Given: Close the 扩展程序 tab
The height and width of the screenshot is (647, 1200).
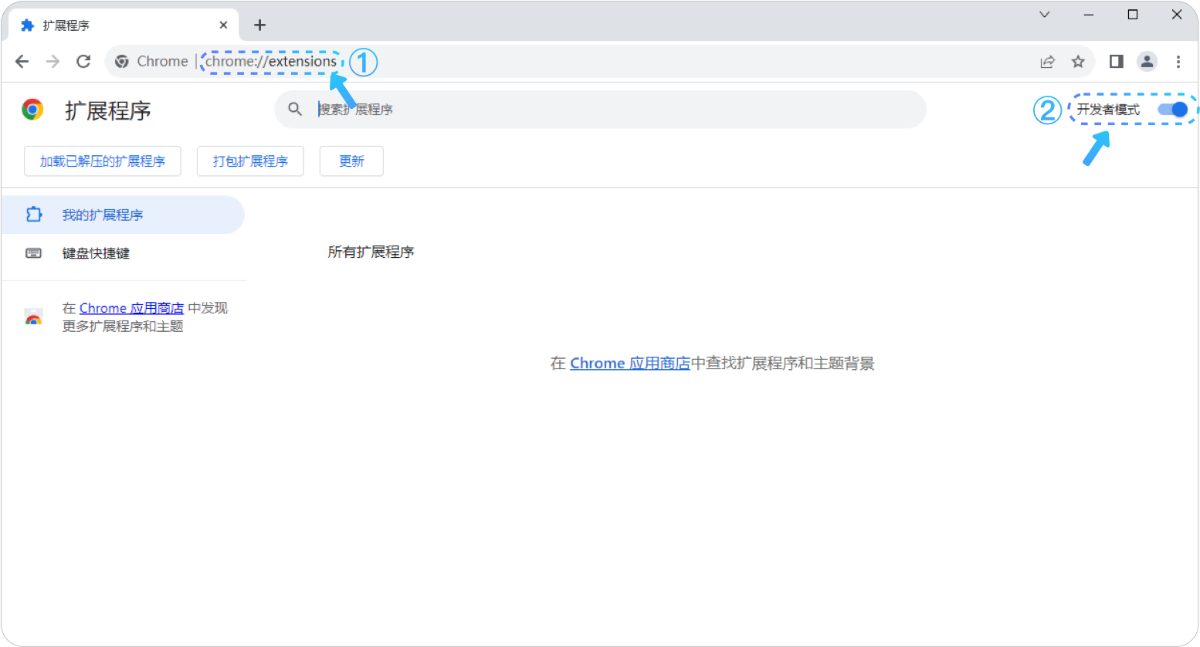Looking at the screenshot, I should [223, 25].
